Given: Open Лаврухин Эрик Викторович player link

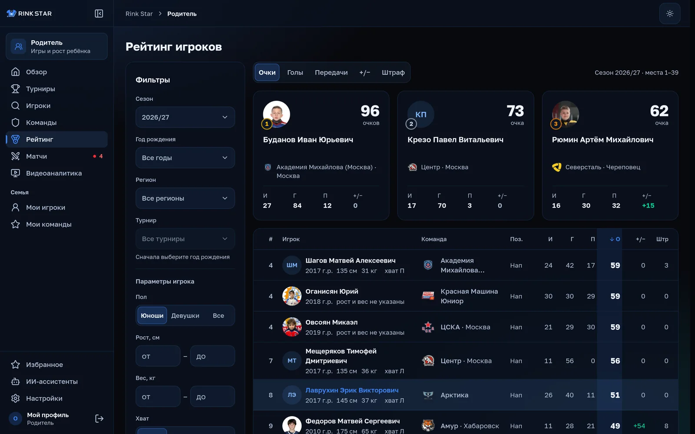Looking at the screenshot, I should (x=352, y=390).
